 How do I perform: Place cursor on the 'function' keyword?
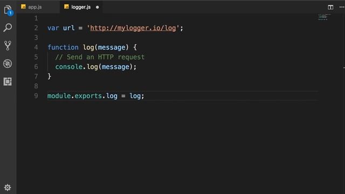point(63,47)
